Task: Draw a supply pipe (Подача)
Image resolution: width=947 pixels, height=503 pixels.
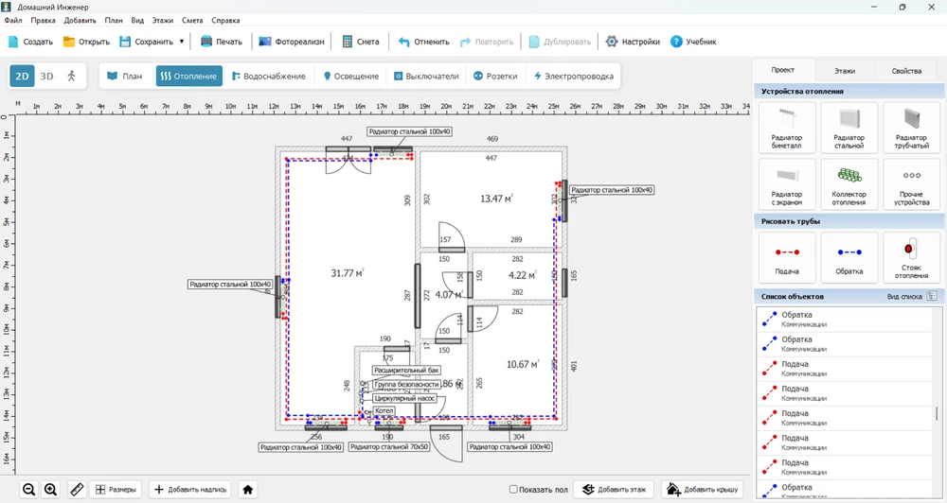Action: click(787, 256)
